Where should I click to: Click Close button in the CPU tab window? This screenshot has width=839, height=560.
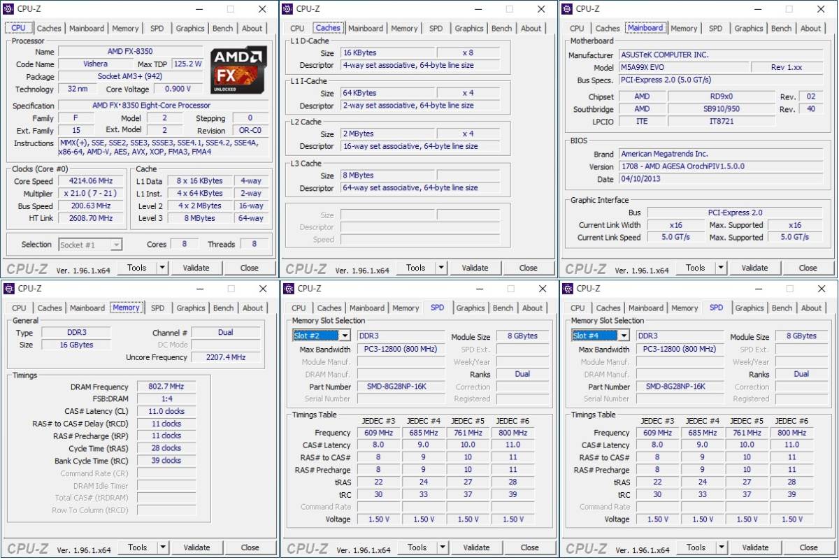[x=250, y=268]
